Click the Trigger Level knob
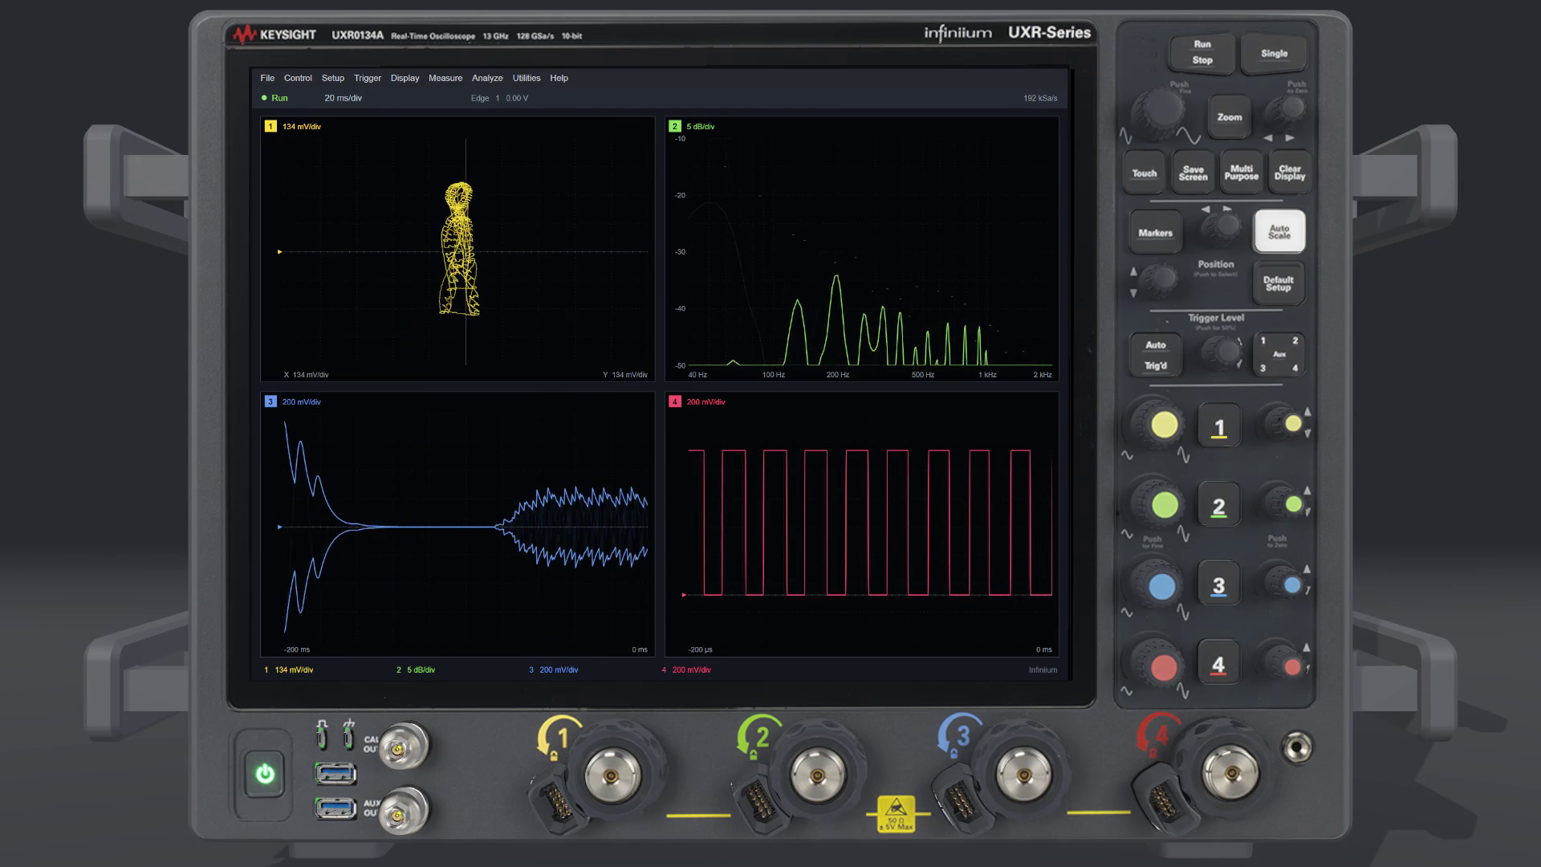 point(1224,352)
